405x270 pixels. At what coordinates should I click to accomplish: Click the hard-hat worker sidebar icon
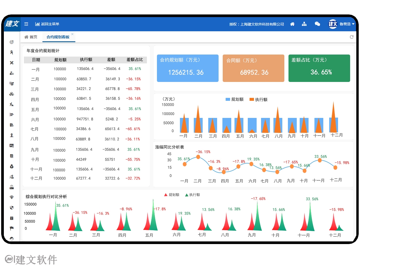point(12,135)
